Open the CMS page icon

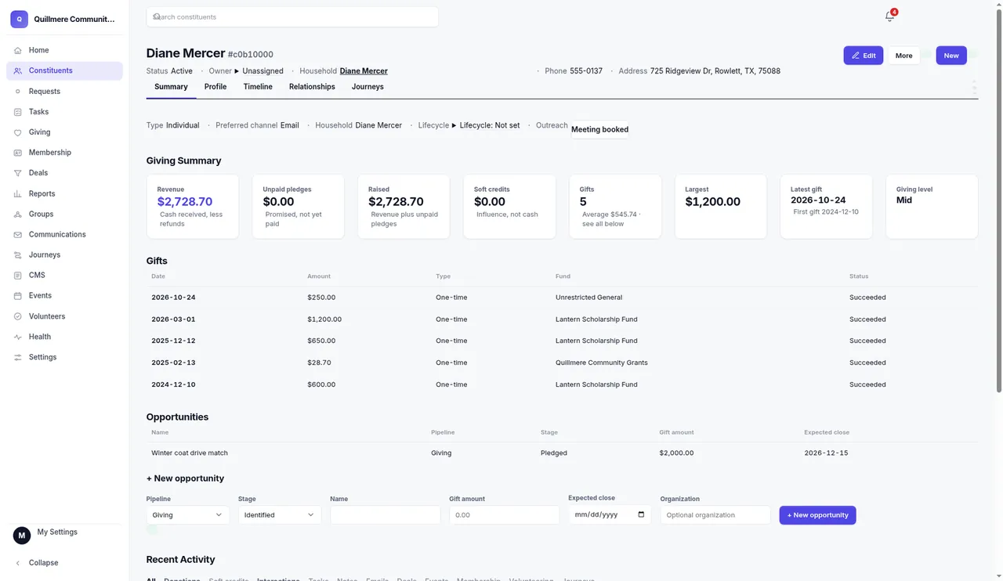tap(17, 275)
